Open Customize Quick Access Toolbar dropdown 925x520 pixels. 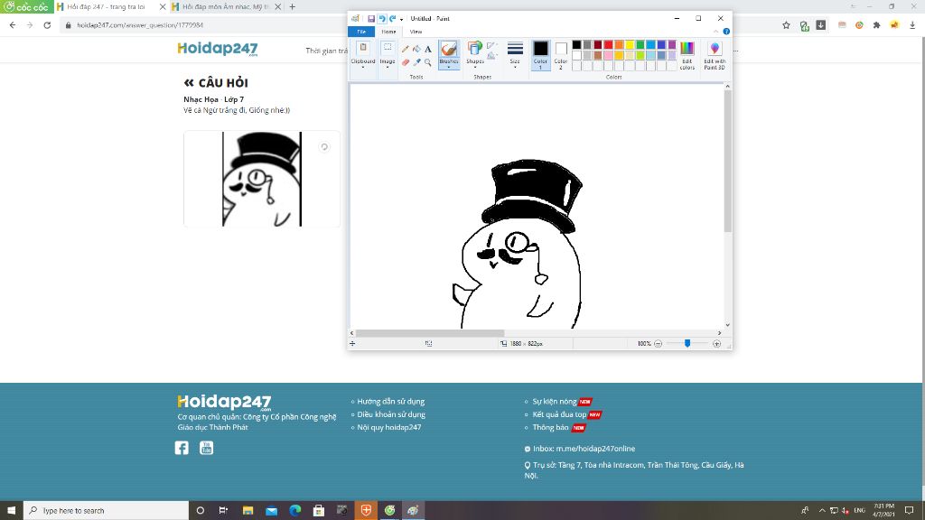point(402,20)
